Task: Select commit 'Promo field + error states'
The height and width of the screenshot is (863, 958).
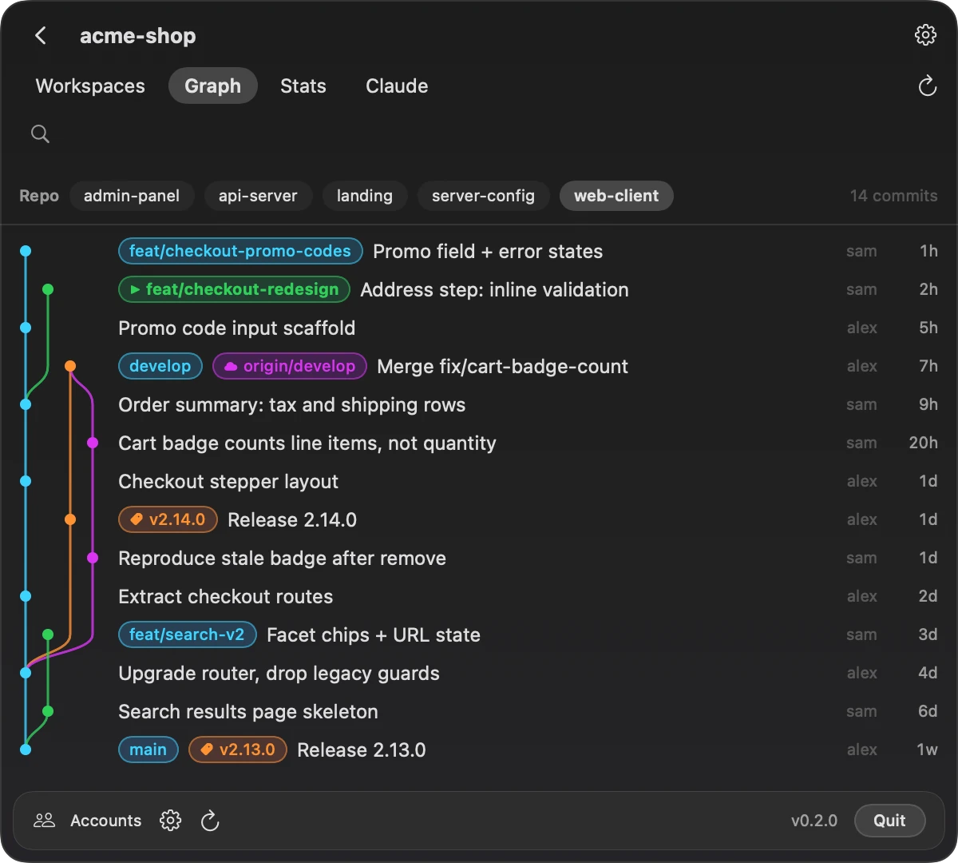Action: coord(488,251)
